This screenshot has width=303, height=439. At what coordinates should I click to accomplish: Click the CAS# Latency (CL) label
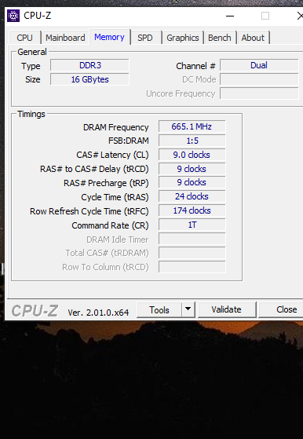tap(112, 155)
